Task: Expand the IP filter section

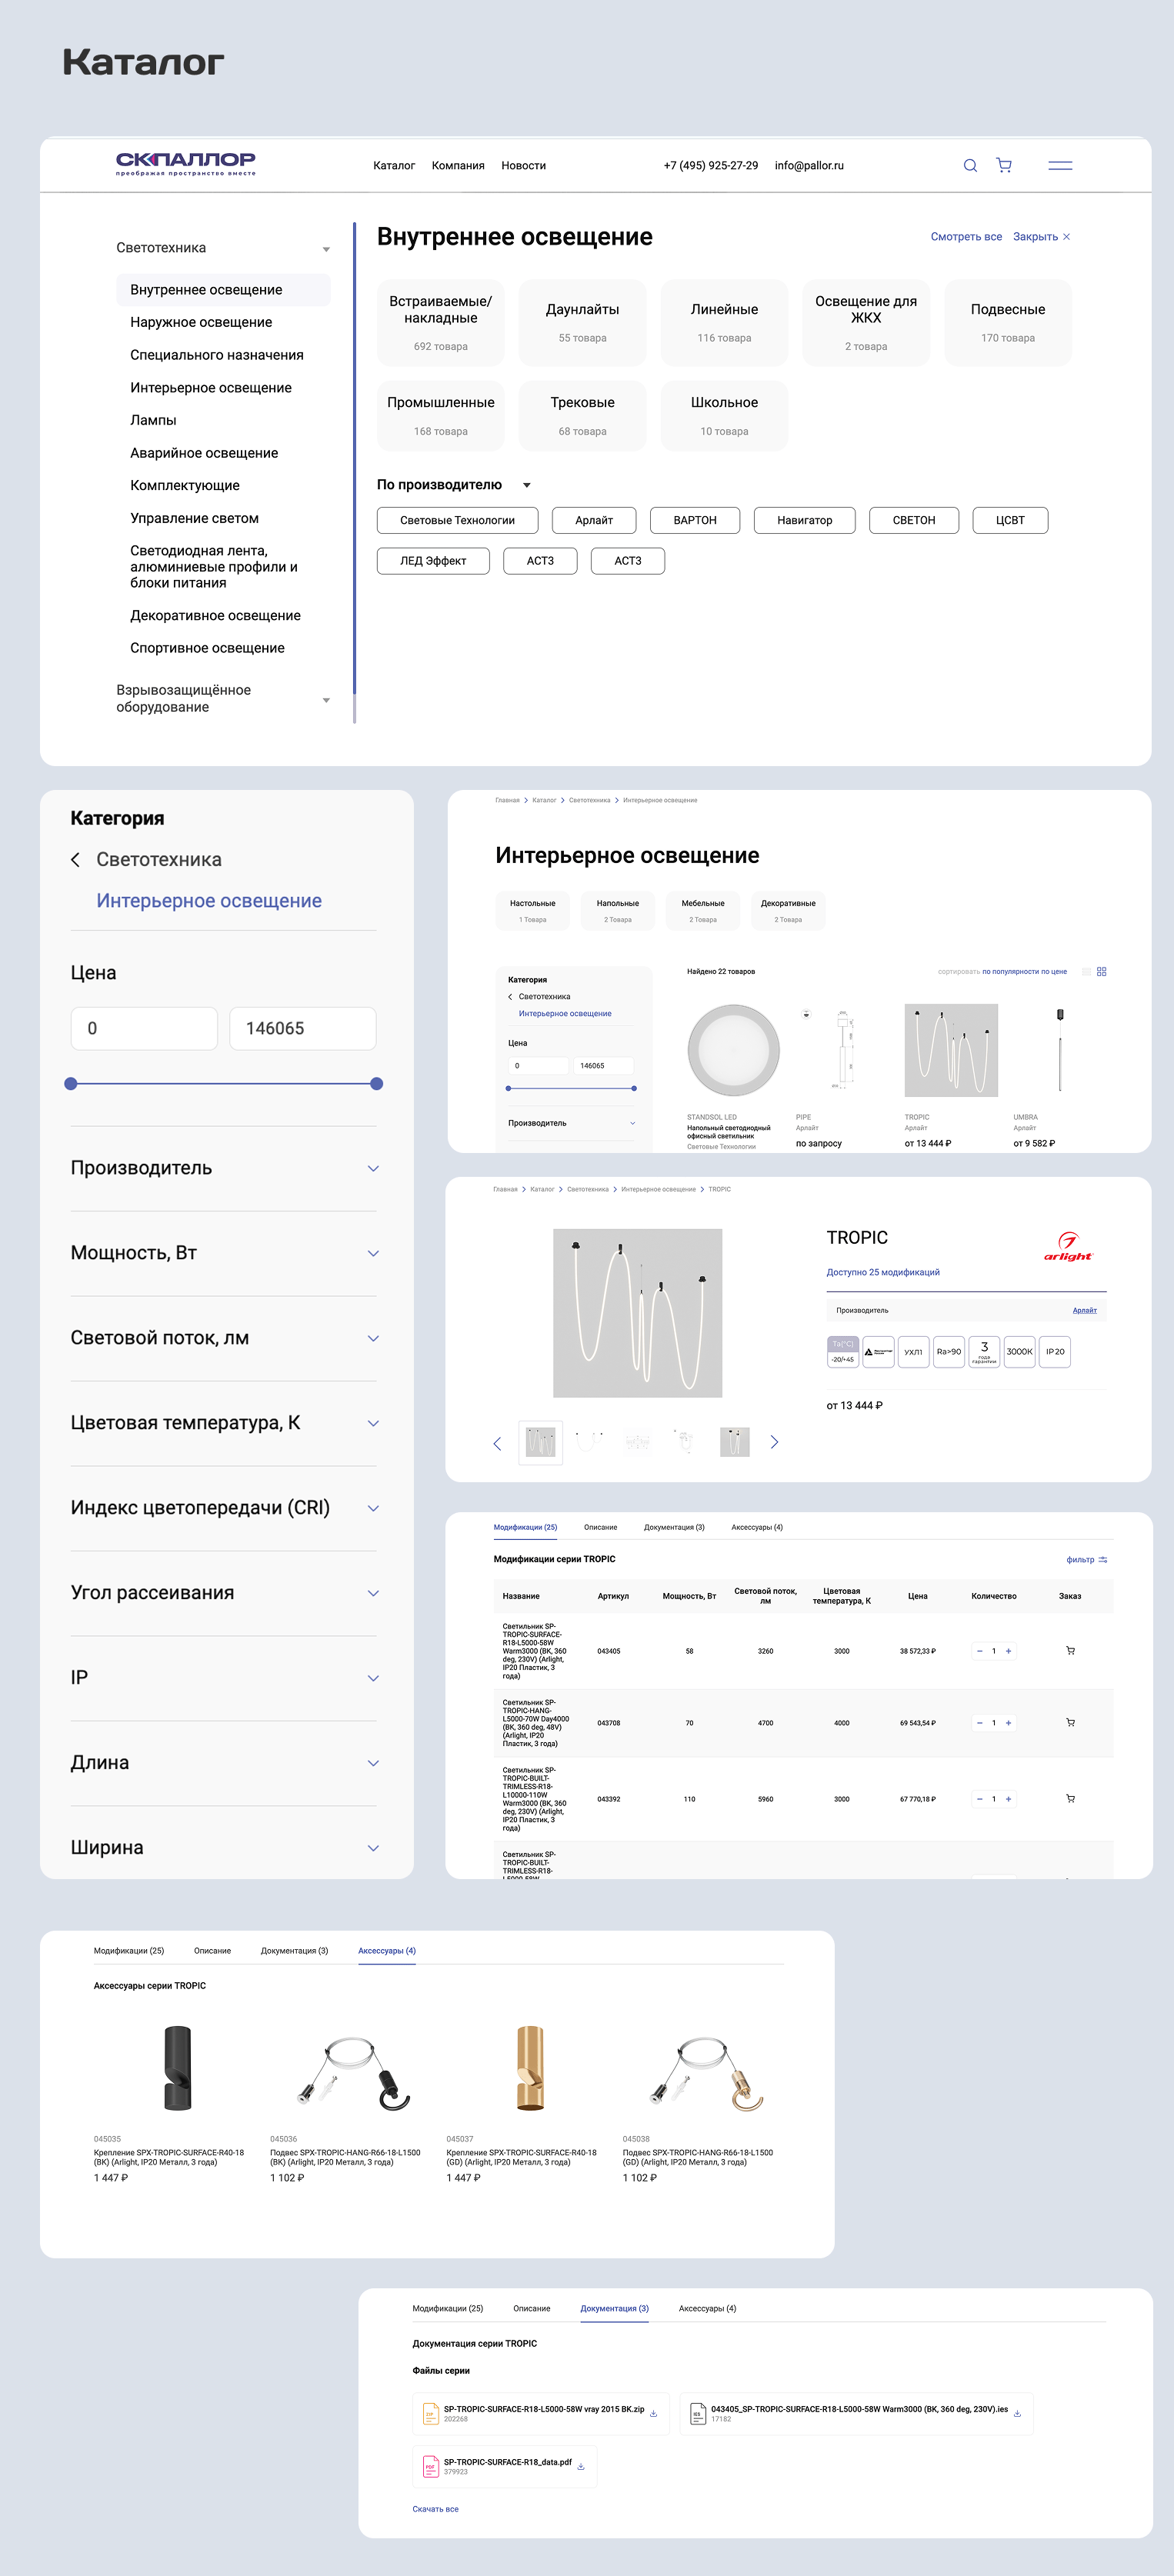Action: pyautogui.click(x=373, y=1679)
